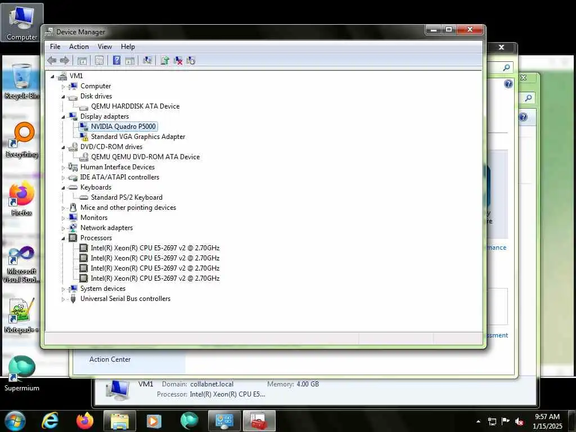Click the Device Manager toolbox taskbar button

259,421
